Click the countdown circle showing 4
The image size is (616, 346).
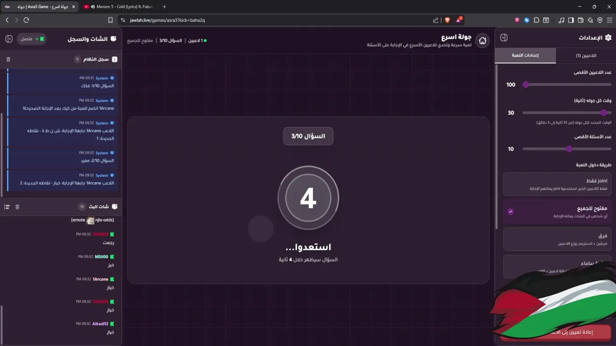tap(308, 198)
